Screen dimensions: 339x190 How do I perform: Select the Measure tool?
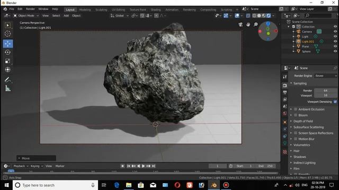tap(8, 88)
